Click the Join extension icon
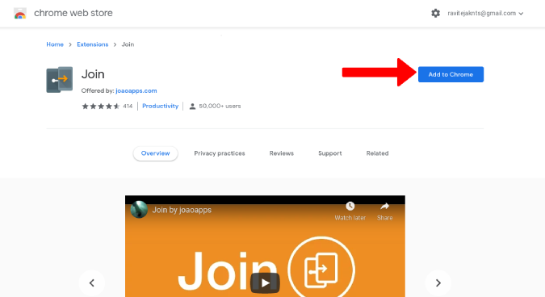545x297 pixels. pyautogui.click(x=60, y=80)
